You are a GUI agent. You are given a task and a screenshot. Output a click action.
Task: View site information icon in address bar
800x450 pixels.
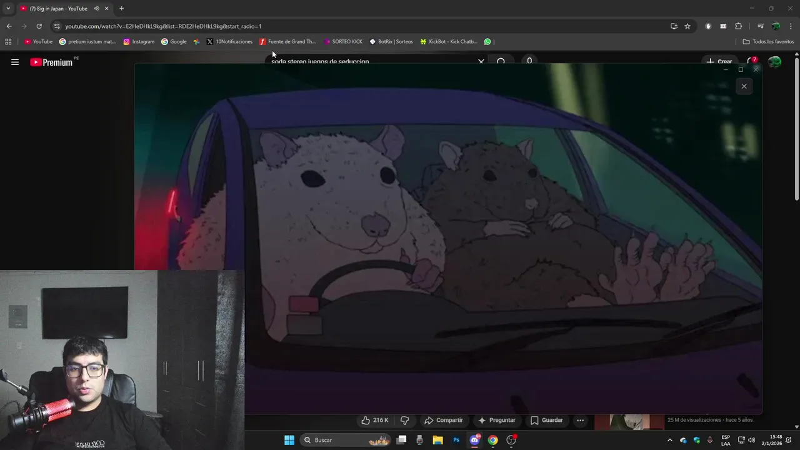[57, 26]
